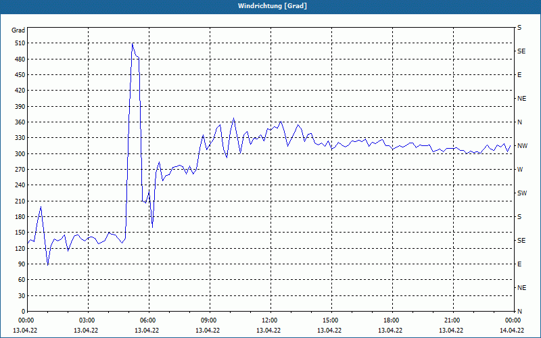This screenshot has height=338, width=541.
Task: Click the 0 y-axis tick label
Action: [x=23, y=312]
